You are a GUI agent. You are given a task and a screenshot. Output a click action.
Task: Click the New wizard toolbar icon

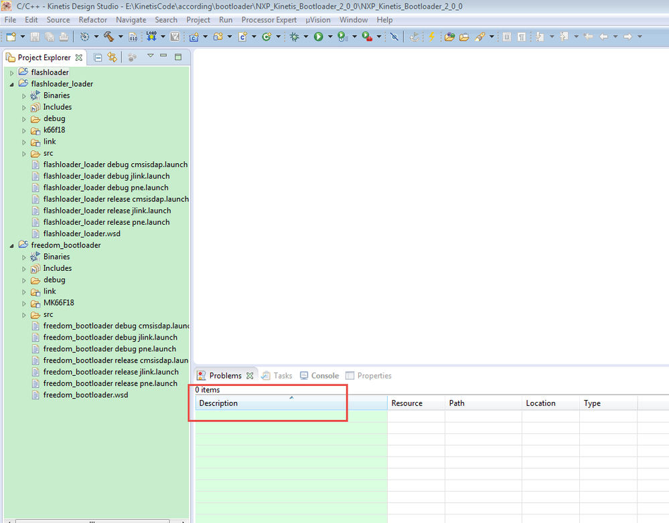[11, 37]
